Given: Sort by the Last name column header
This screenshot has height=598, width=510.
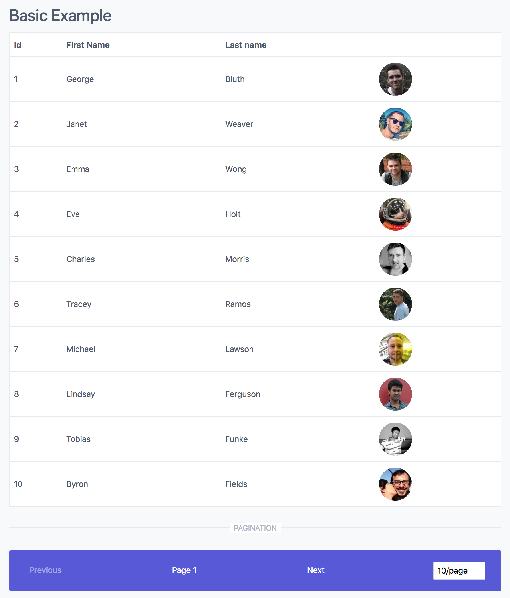Looking at the screenshot, I should [246, 45].
